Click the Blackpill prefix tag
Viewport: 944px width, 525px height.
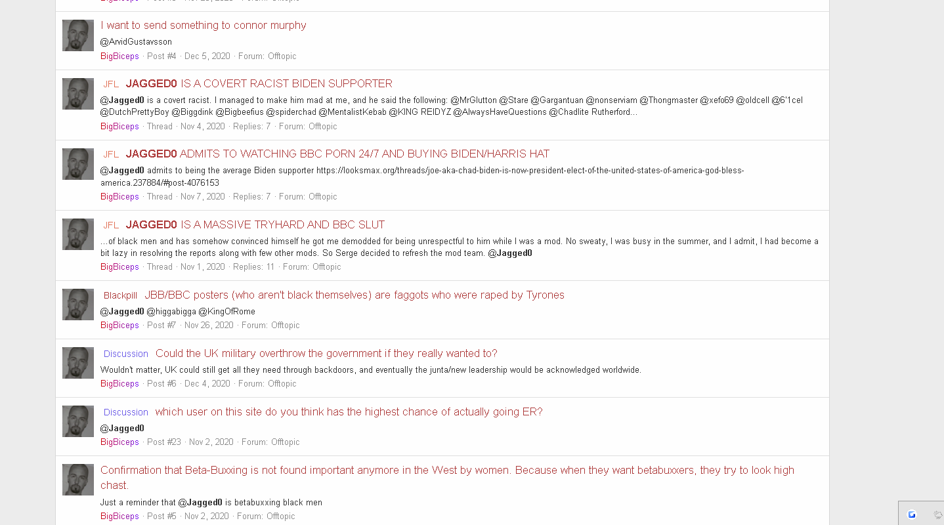tap(120, 295)
